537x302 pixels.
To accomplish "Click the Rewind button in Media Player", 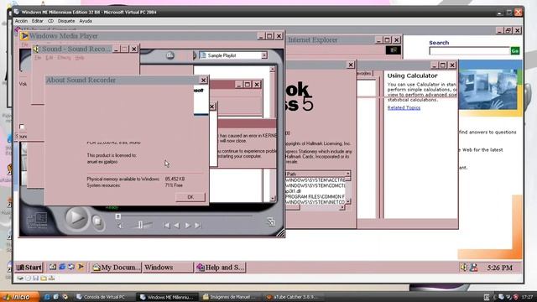I will [177, 226].
